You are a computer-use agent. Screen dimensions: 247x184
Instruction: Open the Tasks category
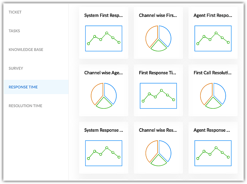[14, 31]
